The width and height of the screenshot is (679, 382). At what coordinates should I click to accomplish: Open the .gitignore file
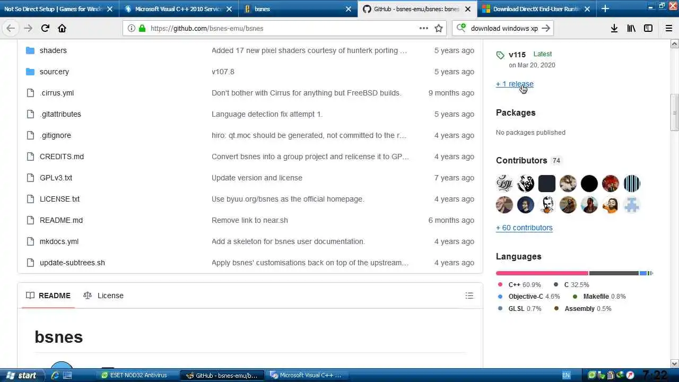[x=55, y=135]
